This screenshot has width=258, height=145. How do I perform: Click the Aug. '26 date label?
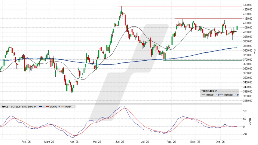[x=171, y=142]
